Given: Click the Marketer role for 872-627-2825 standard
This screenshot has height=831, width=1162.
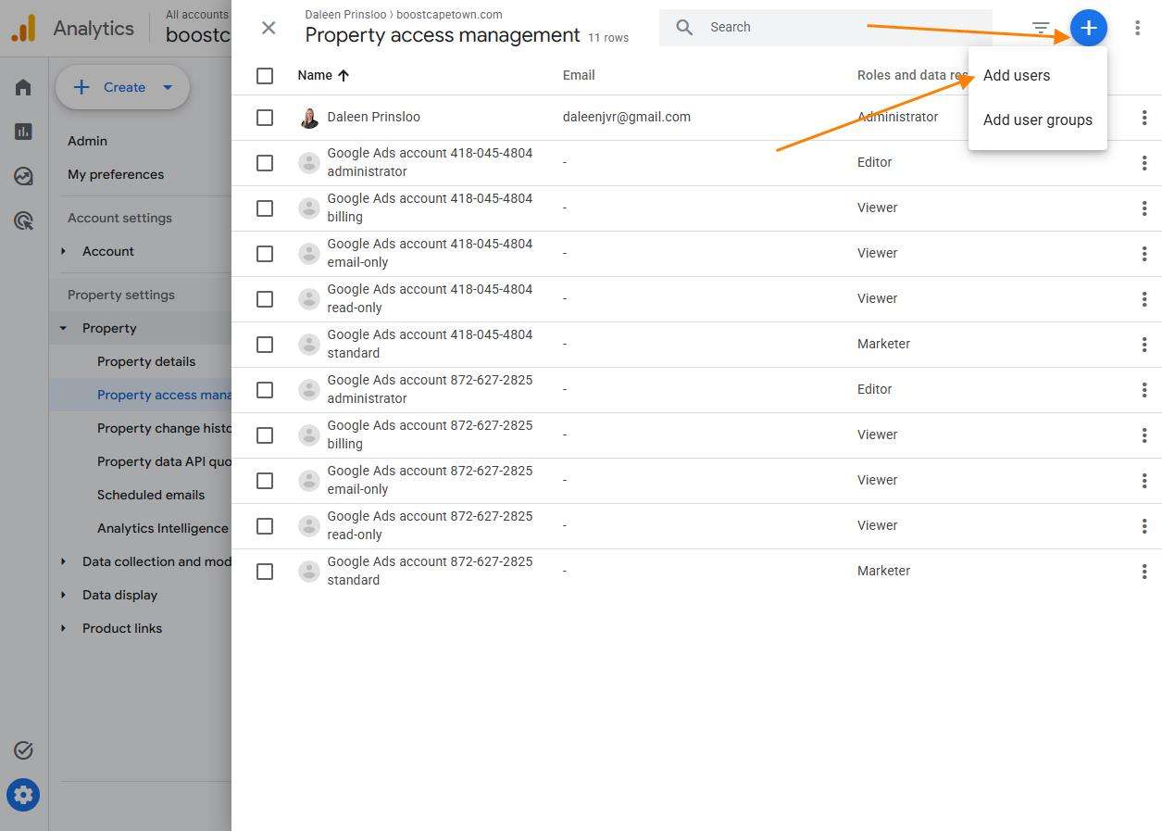Looking at the screenshot, I should [x=883, y=571].
